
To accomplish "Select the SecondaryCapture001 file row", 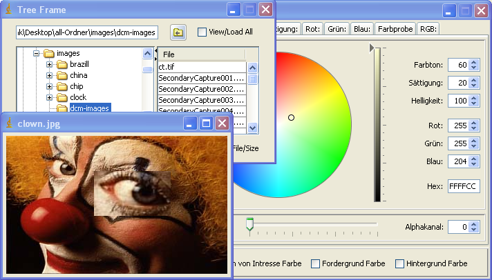I will pos(202,78).
